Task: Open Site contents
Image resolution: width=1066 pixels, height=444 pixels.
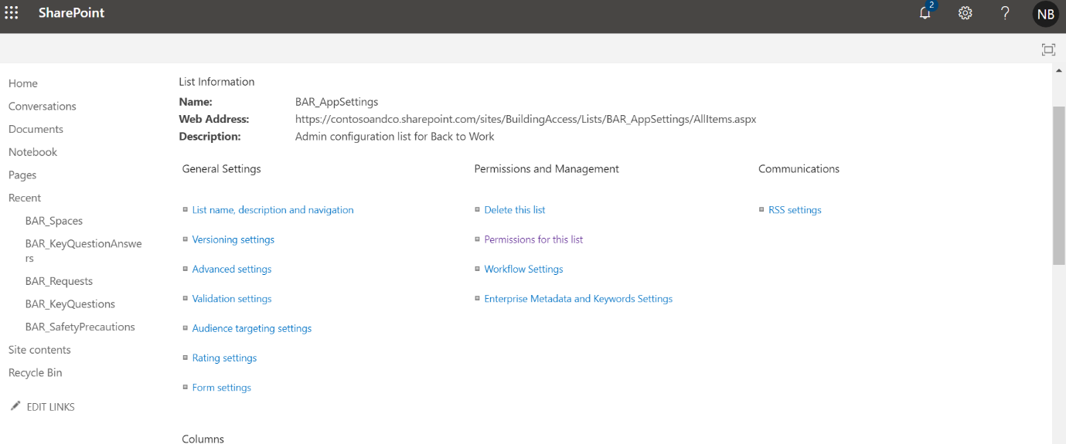Action: [x=39, y=350]
